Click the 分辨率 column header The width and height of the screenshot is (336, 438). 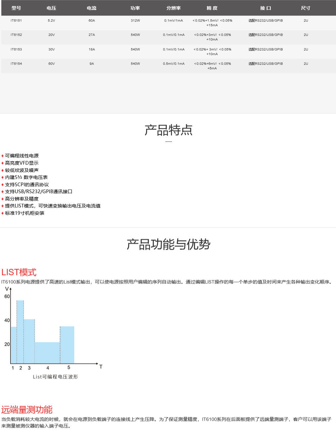(x=174, y=8)
